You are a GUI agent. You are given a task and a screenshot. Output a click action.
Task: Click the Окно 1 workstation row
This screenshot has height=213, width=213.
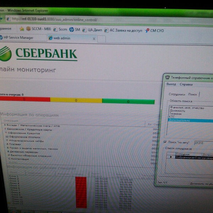point(13,176)
